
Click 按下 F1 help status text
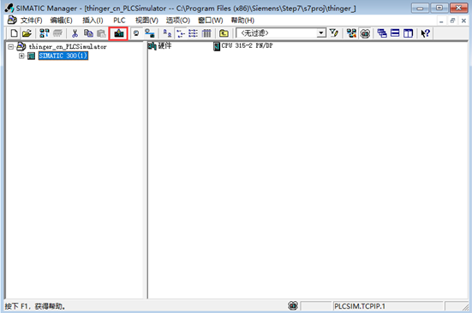35,306
